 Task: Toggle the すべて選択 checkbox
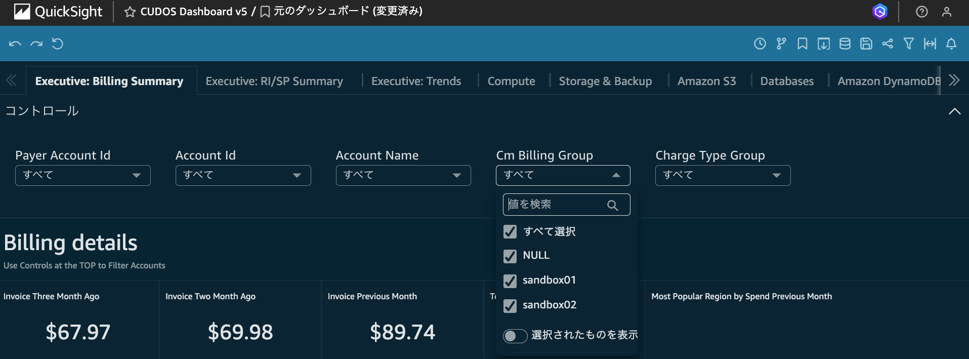click(x=510, y=232)
